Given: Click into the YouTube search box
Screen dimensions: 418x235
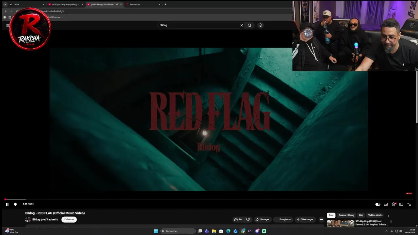Looking at the screenshot, I should click(198, 25).
